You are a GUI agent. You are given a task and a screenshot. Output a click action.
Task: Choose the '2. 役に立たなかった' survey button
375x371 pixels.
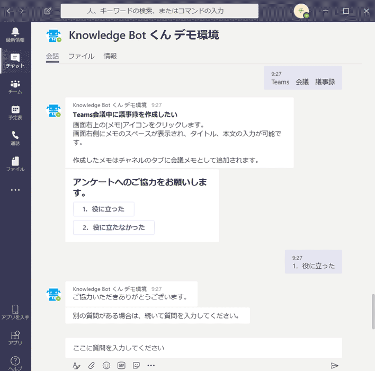point(113,227)
